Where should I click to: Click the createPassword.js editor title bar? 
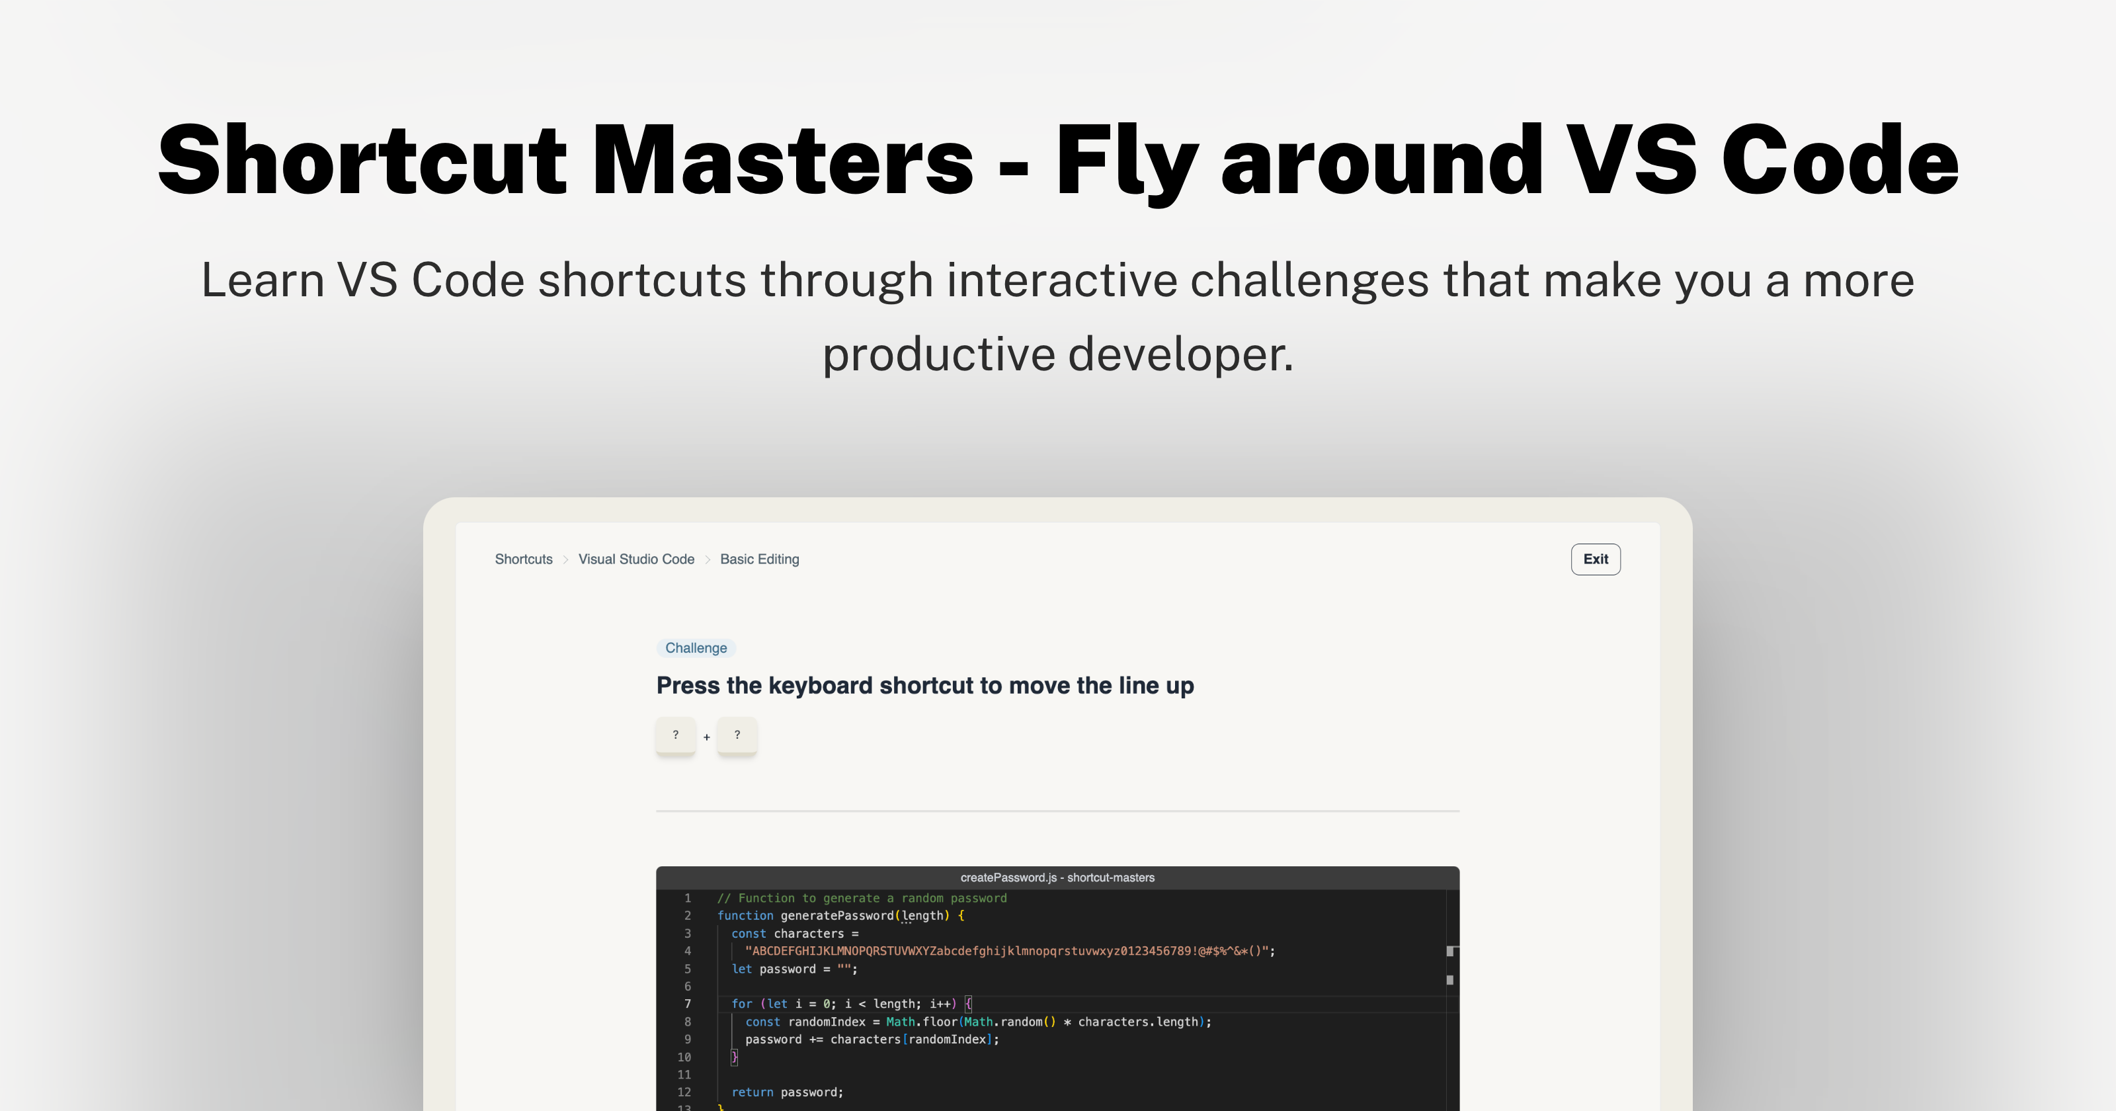[1057, 877]
